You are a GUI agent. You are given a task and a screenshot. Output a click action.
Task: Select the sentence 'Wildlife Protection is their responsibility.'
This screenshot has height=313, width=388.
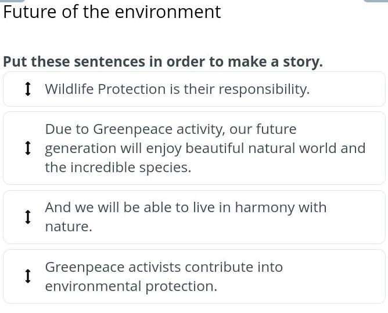(177, 89)
